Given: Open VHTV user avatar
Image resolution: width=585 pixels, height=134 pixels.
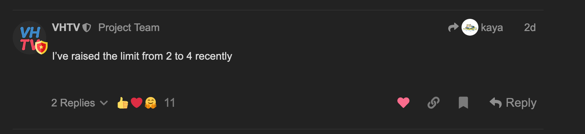Looking at the screenshot, I should (29, 38).
